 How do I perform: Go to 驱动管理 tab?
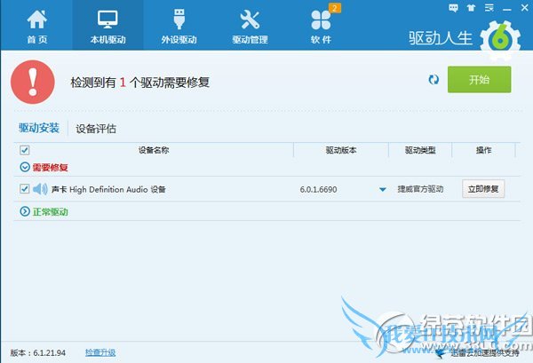[x=250, y=27]
